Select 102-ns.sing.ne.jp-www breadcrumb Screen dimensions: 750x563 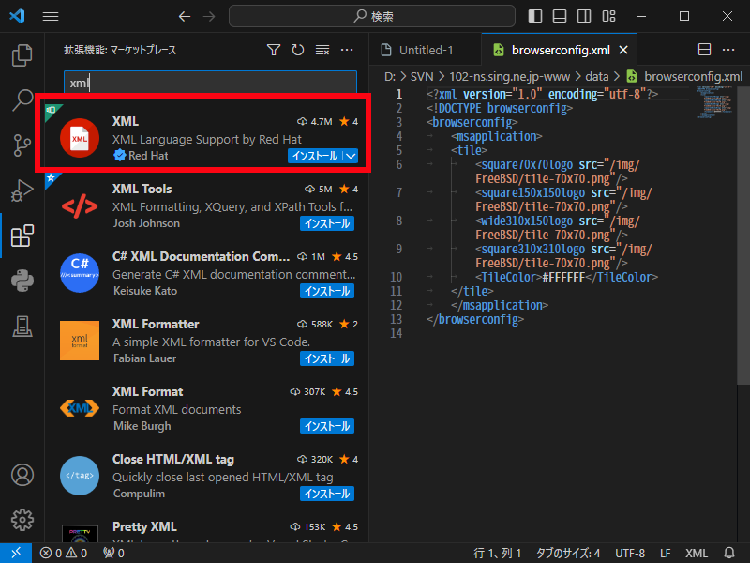coord(509,77)
